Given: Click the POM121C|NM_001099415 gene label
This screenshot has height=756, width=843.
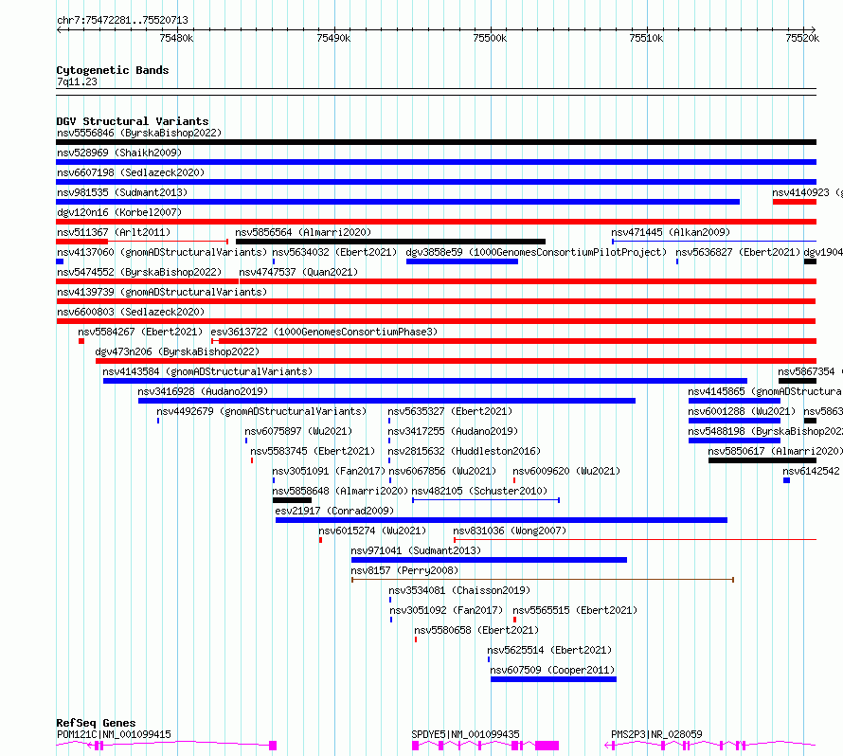Looking at the screenshot, I should (x=114, y=734).
